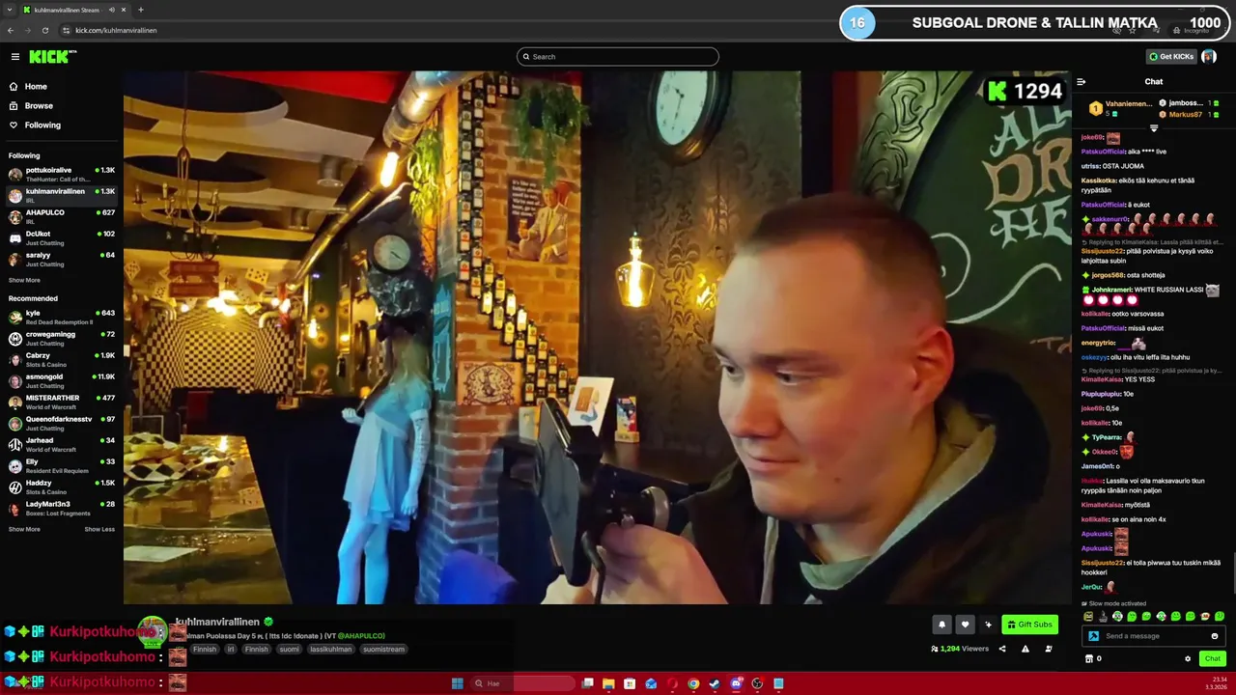1236x695 pixels.
Task: Open File Explorer from taskbar
Action: 608,683
